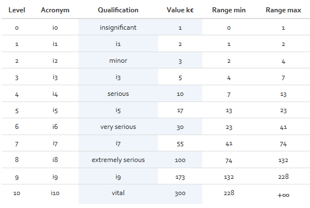Click the 'serious' qualification cell
The height and width of the screenshot is (208, 310).
[x=118, y=94]
